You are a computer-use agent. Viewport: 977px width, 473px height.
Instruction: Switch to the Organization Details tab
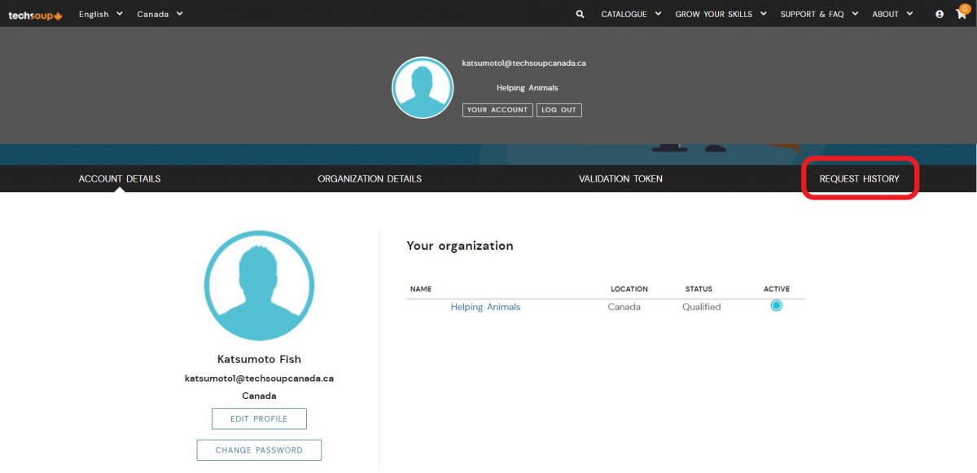click(370, 179)
